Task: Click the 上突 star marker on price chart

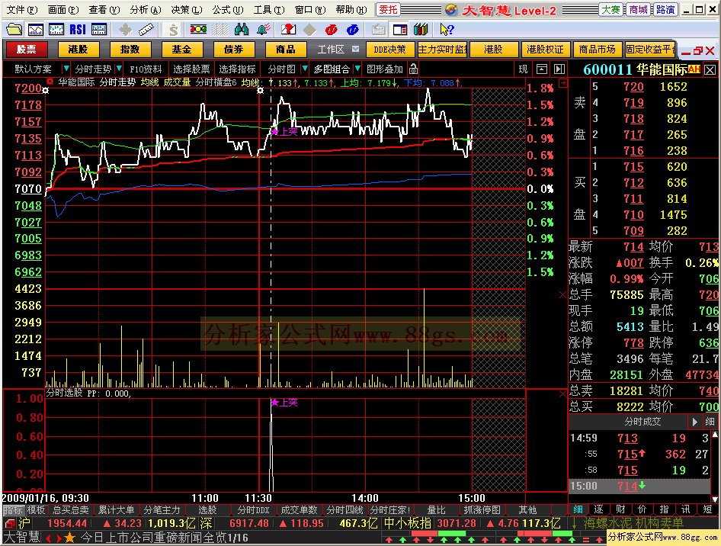Action: [275, 132]
